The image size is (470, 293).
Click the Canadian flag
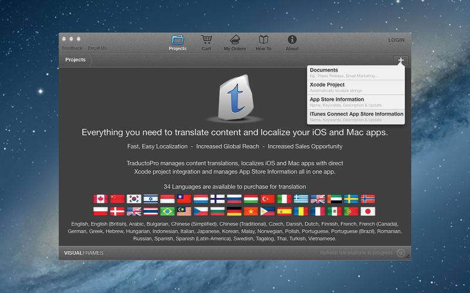pos(100,199)
